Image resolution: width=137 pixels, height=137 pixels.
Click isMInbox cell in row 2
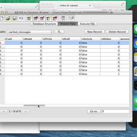click(x=110, y=47)
